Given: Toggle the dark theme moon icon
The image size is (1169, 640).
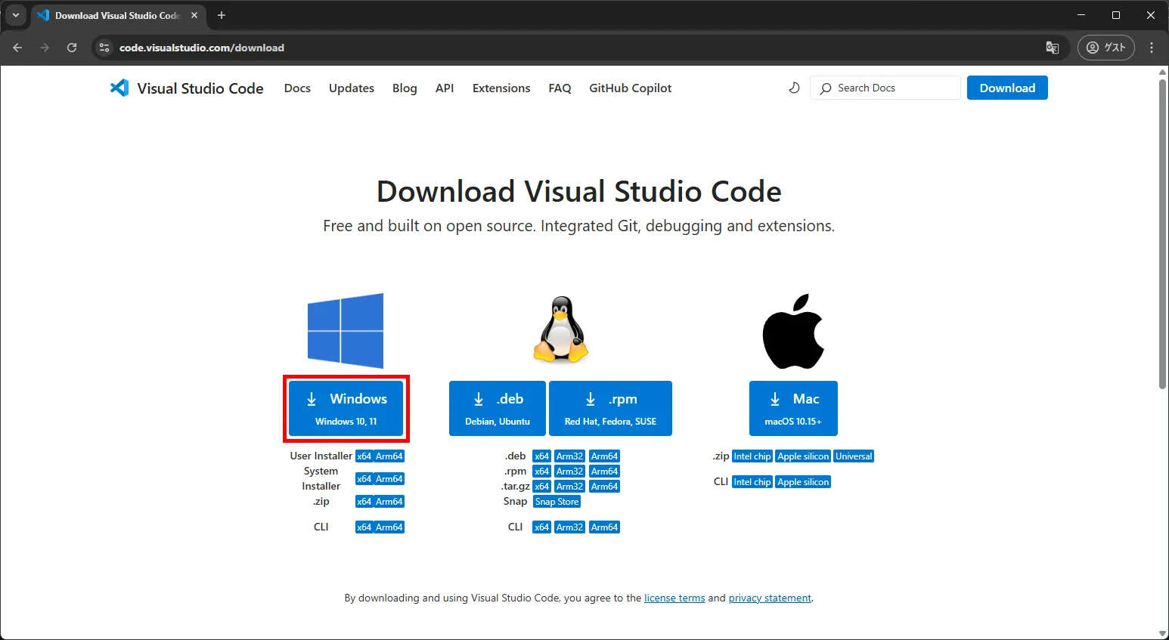Looking at the screenshot, I should click(x=794, y=88).
